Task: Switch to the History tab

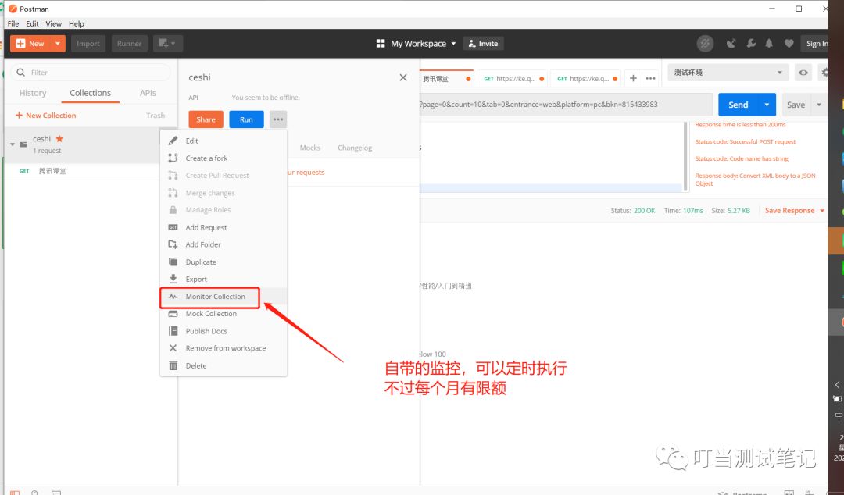Action: [33, 93]
